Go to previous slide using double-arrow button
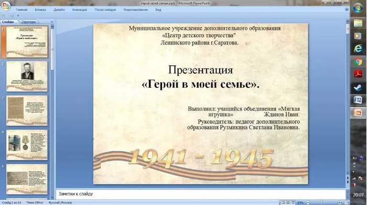Image resolution: width=367 pixels, height=205 pixels. (348, 178)
